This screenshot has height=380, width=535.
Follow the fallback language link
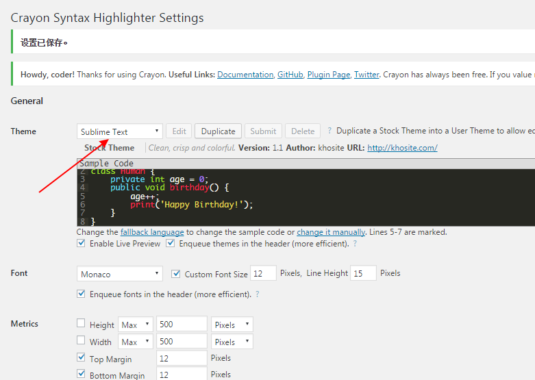point(152,232)
